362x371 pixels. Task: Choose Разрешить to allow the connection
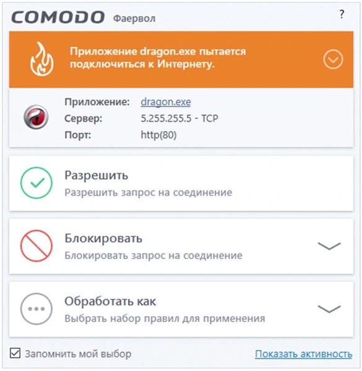(181, 183)
